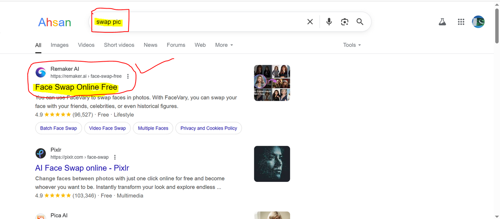Image resolution: width=500 pixels, height=219 pixels.
Task: Click the 'Pixlr' site name
Action: (x=56, y=150)
